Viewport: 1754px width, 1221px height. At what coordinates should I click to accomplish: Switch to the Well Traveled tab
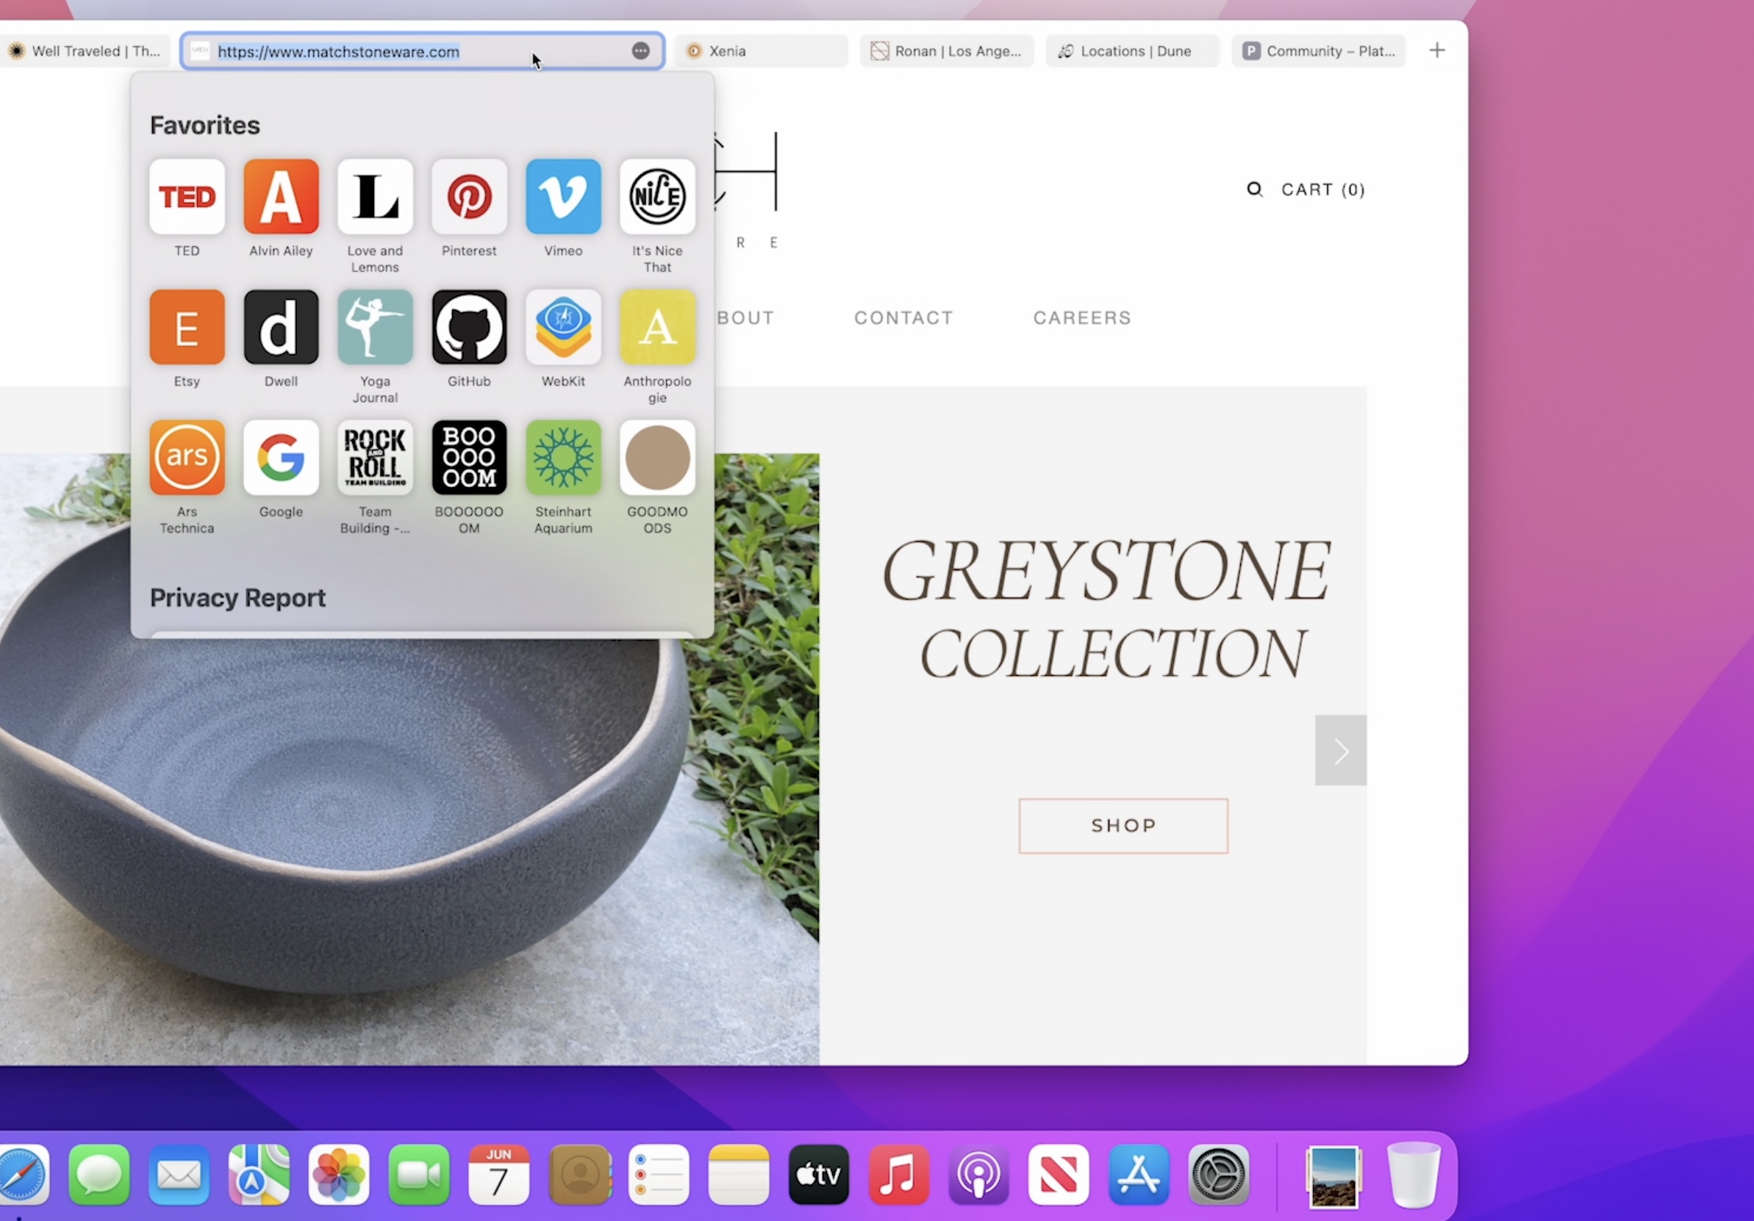coord(85,51)
